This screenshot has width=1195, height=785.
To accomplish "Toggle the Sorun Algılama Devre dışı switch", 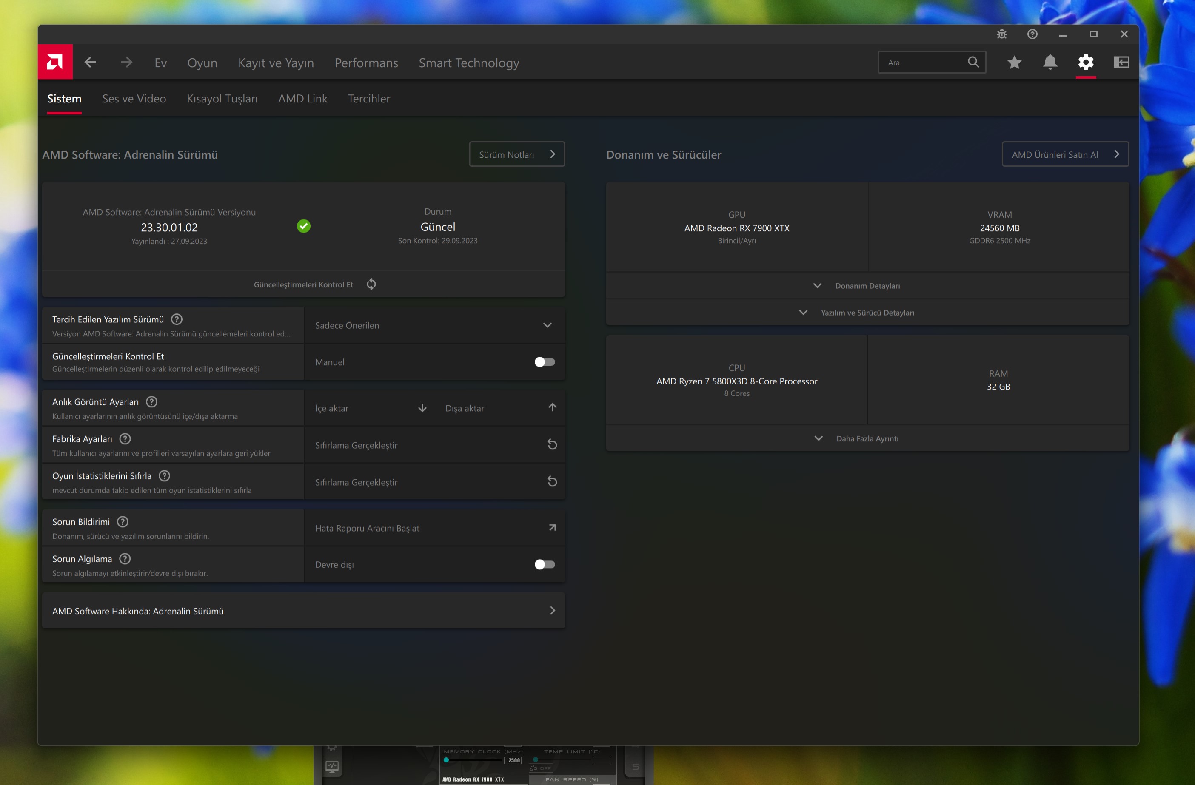I will point(545,565).
